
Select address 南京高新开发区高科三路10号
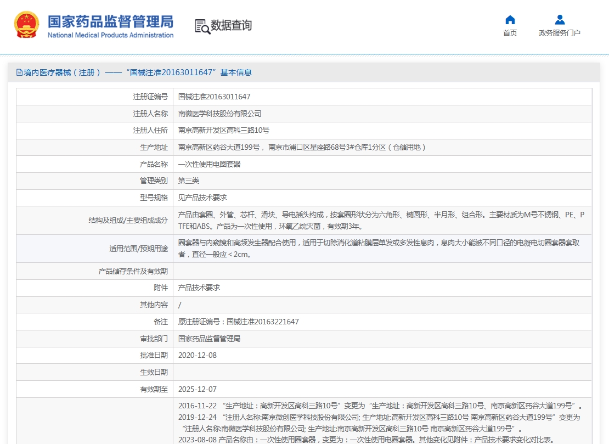(x=224, y=131)
